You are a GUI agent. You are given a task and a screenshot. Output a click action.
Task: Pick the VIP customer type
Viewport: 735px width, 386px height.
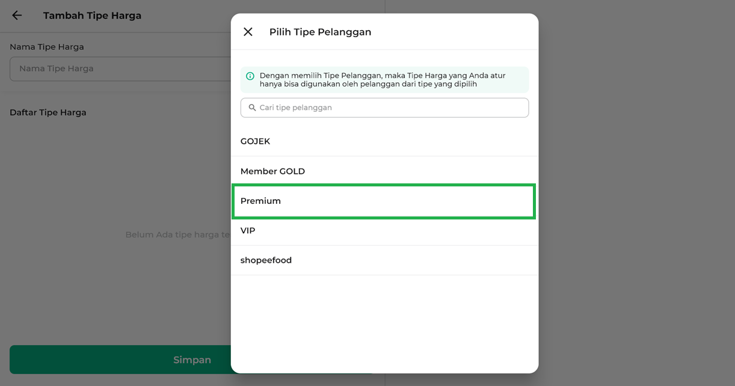tap(384, 231)
